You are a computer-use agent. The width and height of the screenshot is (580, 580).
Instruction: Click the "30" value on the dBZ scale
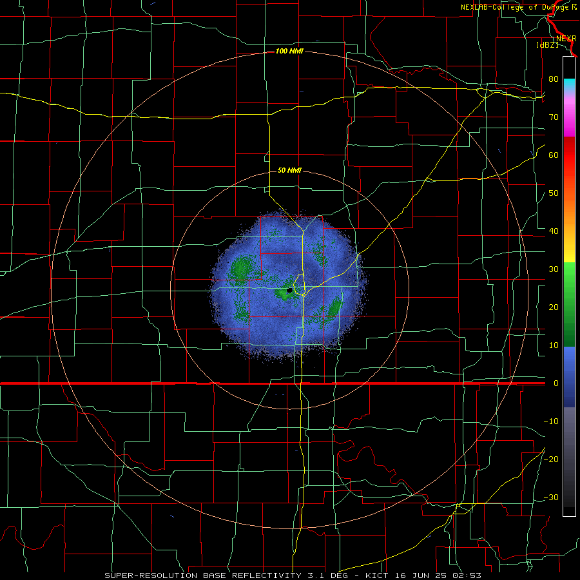pos(554,269)
